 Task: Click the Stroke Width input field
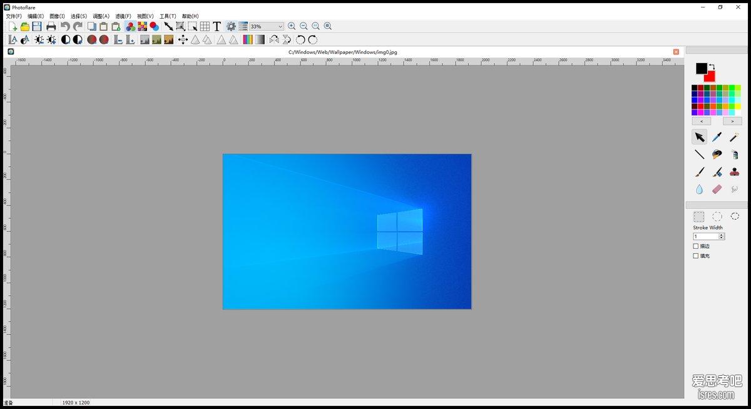click(x=706, y=236)
